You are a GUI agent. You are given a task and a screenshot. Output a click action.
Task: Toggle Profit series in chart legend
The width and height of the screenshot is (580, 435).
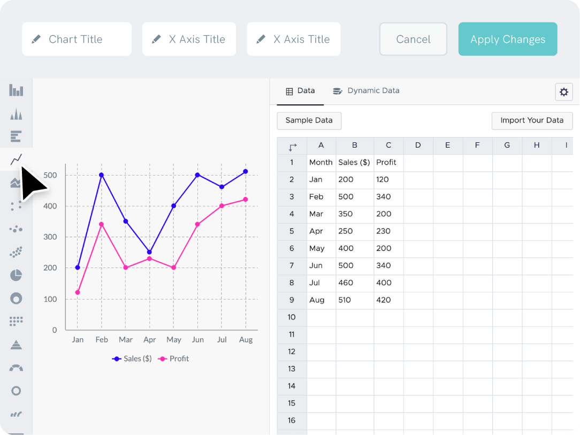[x=173, y=358]
